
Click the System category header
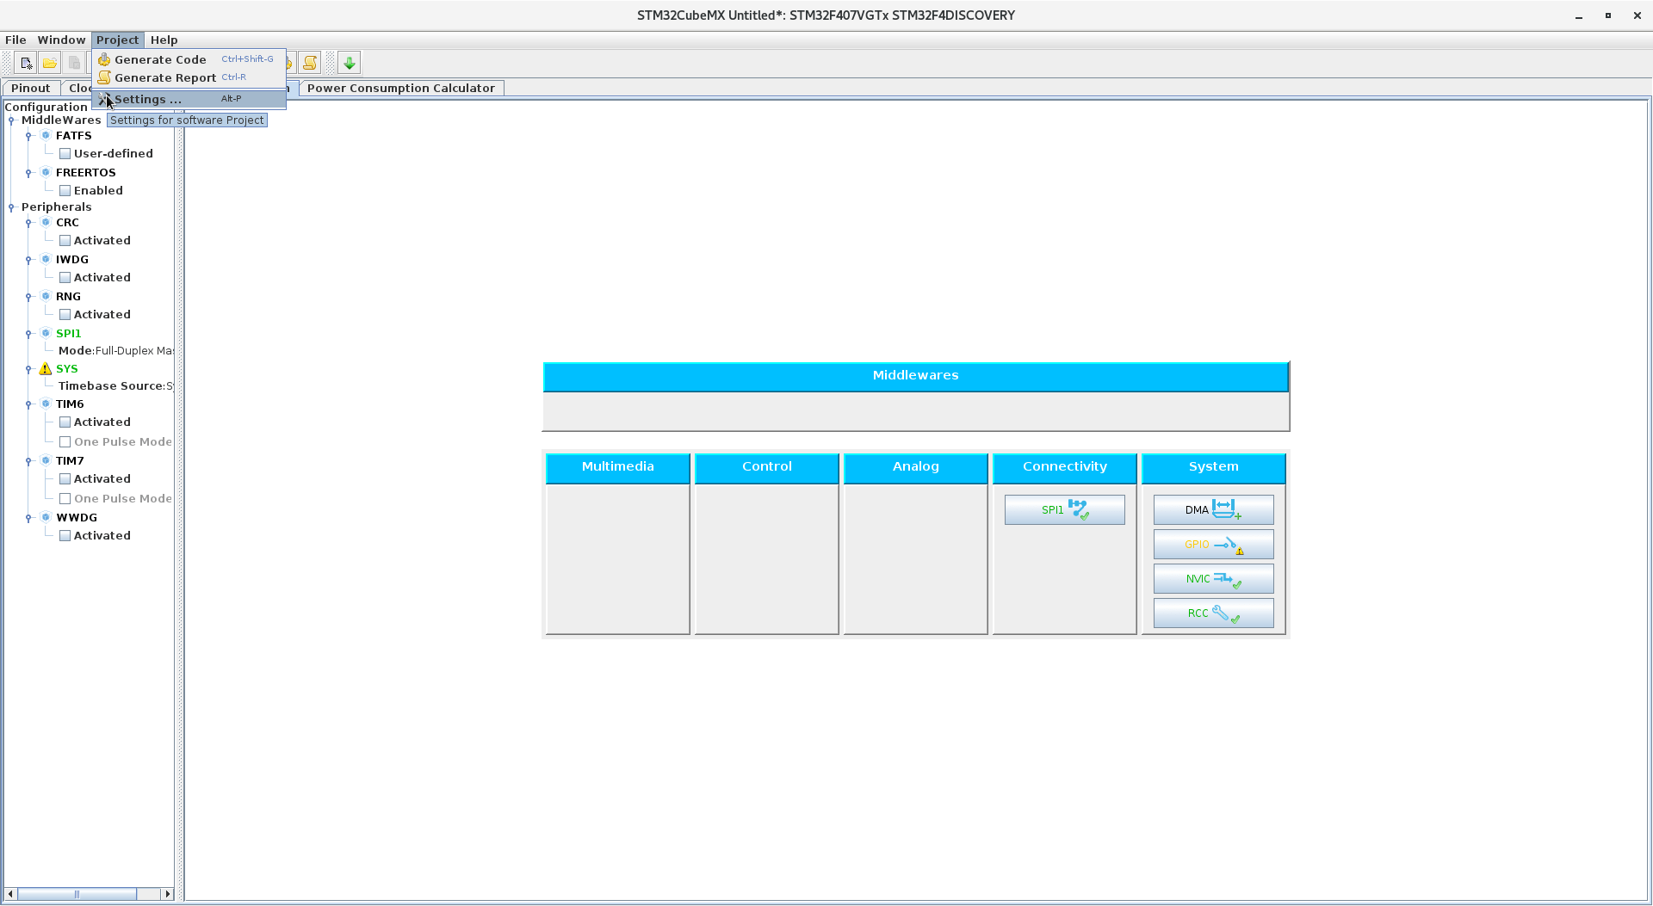click(x=1214, y=467)
